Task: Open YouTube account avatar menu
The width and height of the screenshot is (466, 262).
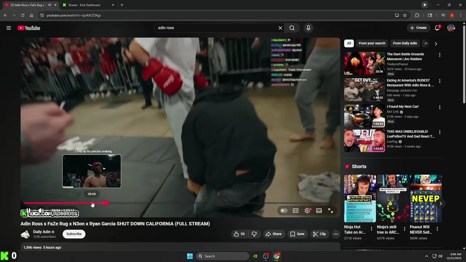Action: pos(451,28)
